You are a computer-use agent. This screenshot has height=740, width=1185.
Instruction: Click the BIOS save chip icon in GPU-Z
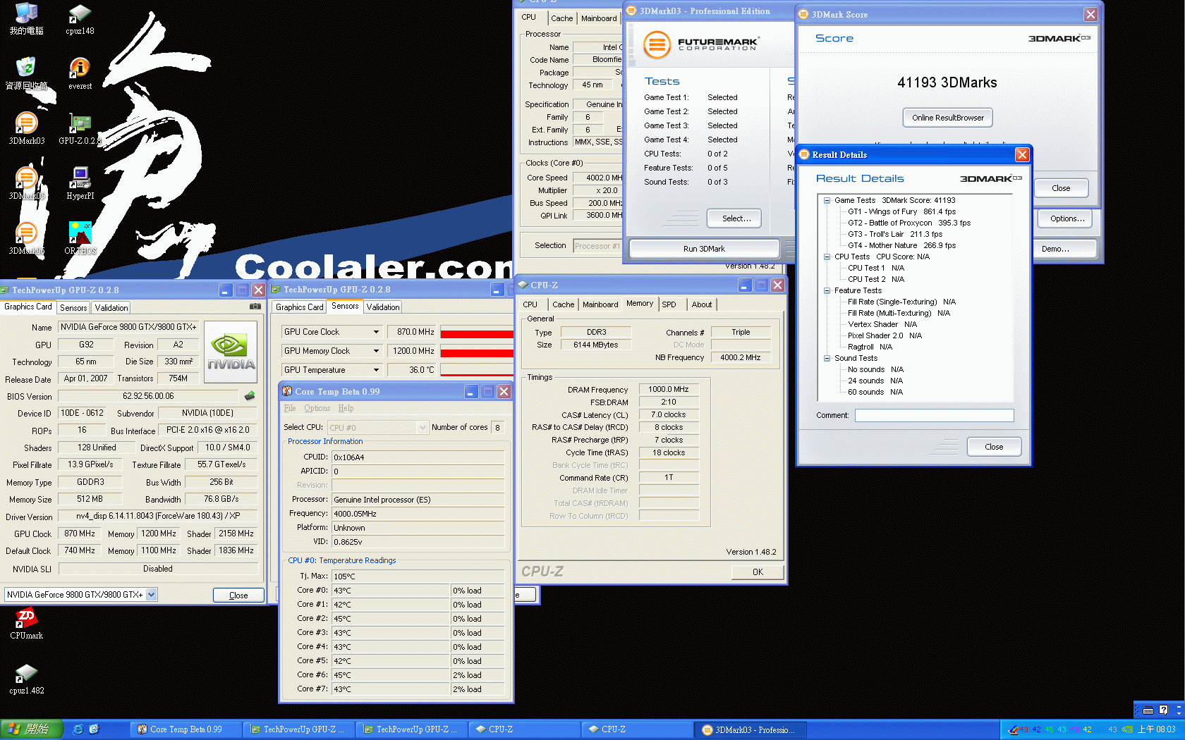250,396
